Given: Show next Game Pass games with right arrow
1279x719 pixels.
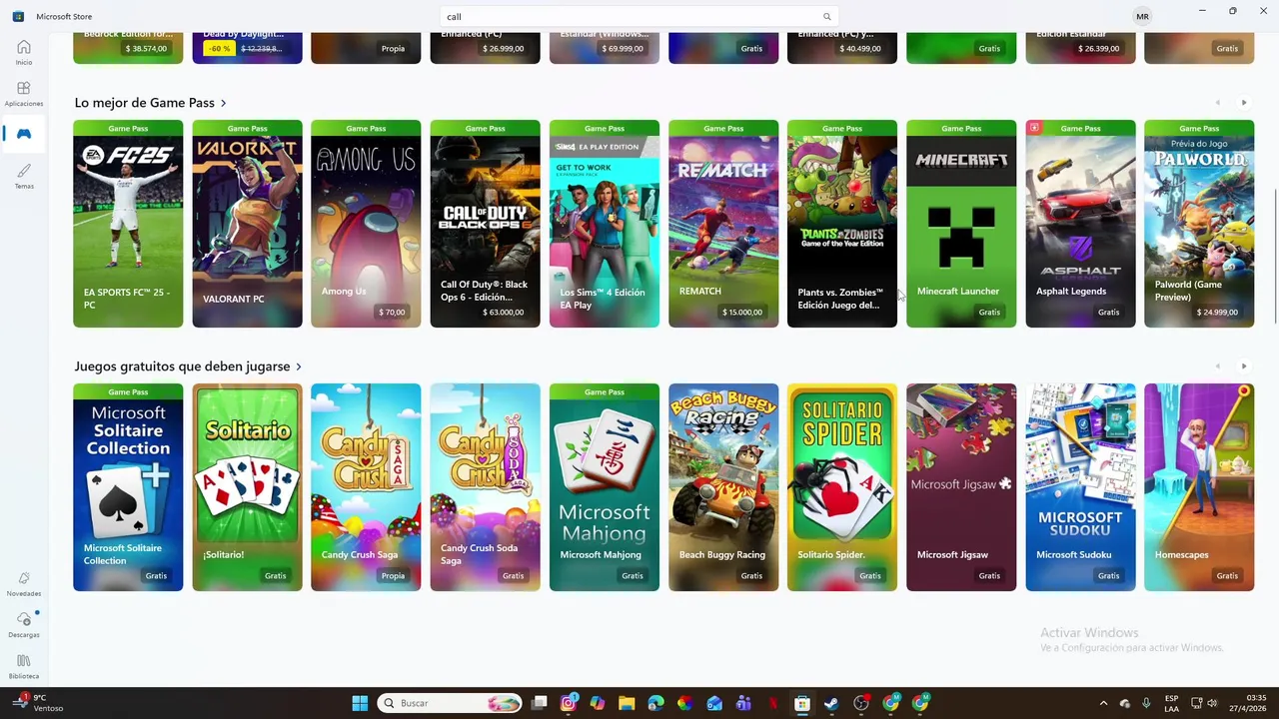Looking at the screenshot, I should 1243,103.
